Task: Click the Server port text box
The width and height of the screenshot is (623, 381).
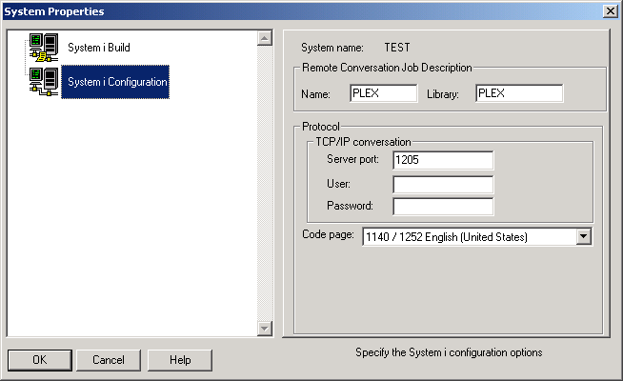Action: click(x=442, y=160)
